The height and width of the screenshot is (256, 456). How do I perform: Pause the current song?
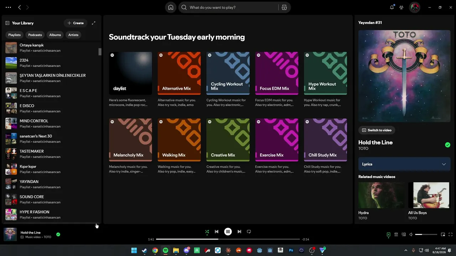[x=228, y=231]
